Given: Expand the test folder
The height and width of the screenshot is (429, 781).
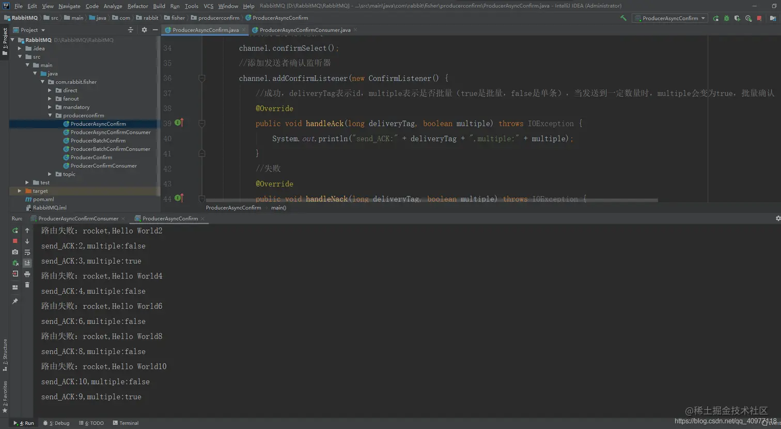Looking at the screenshot, I should point(27,182).
